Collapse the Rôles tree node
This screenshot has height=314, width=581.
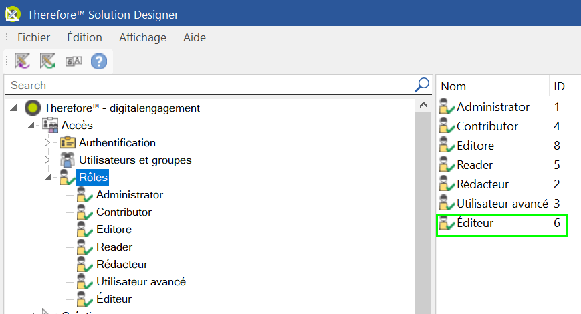(x=49, y=177)
